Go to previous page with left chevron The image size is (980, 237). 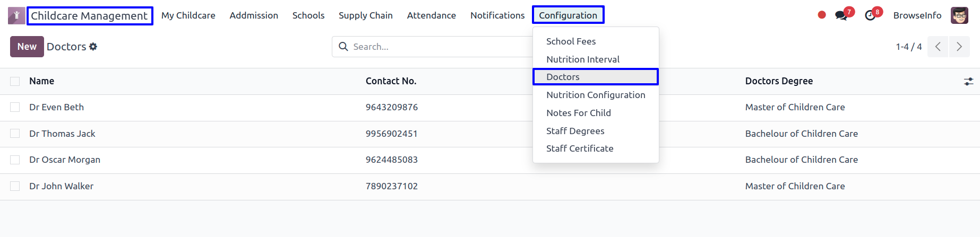pyautogui.click(x=938, y=47)
